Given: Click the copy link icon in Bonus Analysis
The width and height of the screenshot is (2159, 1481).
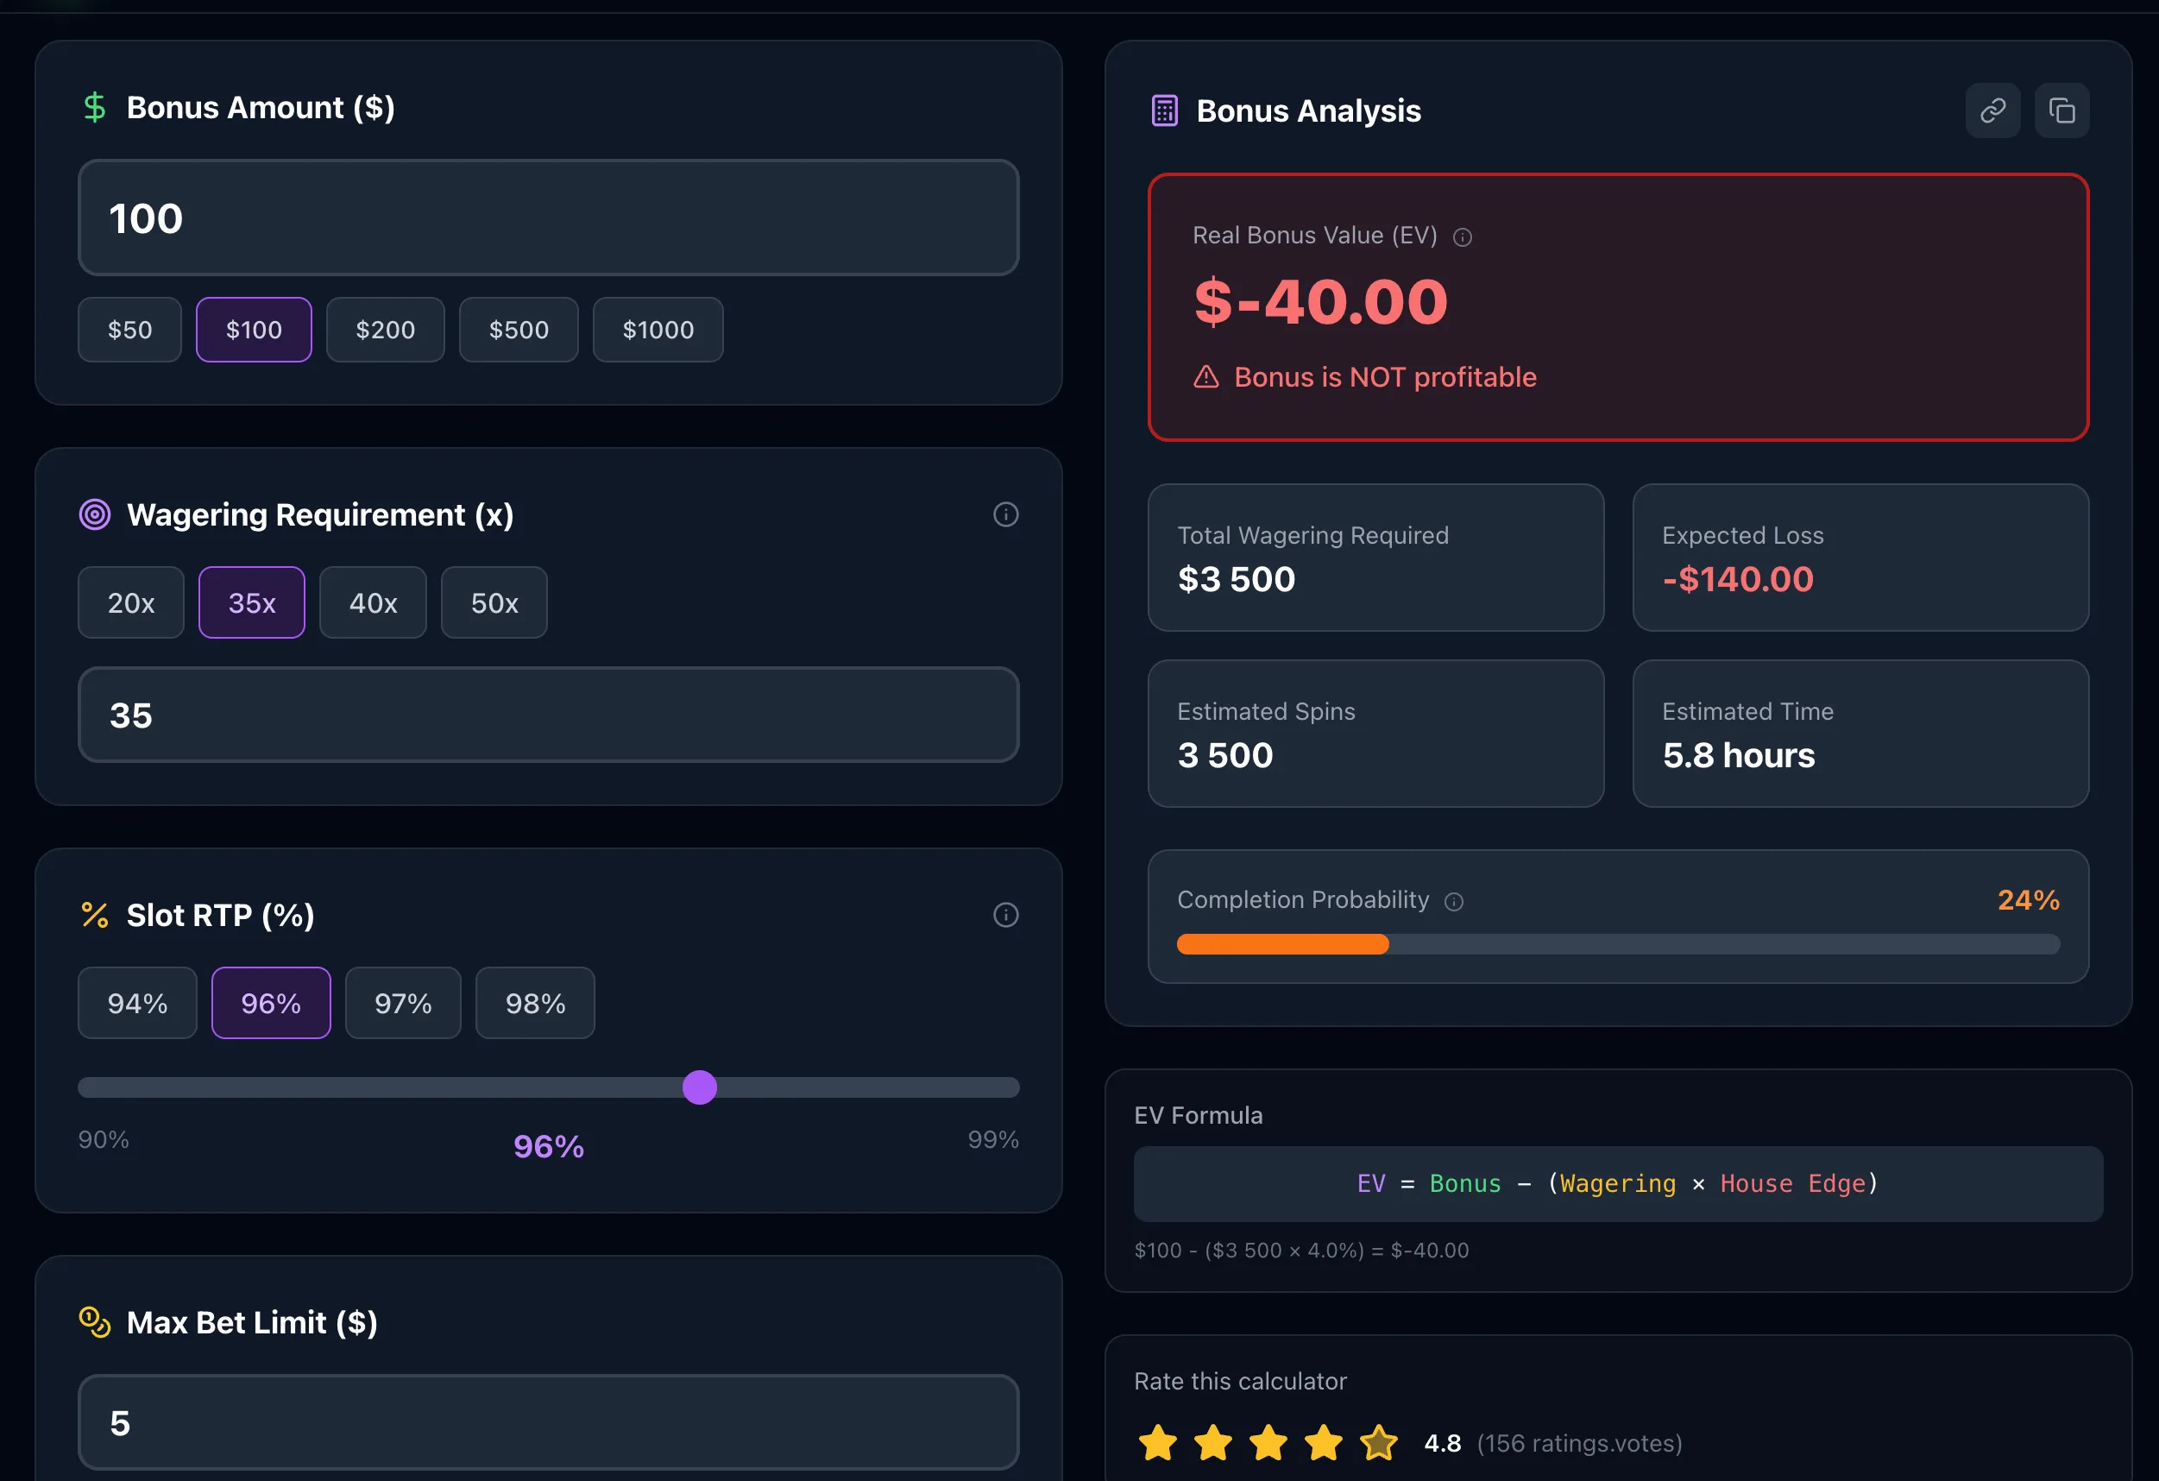Looking at the screenshot, I should 1992,110.
